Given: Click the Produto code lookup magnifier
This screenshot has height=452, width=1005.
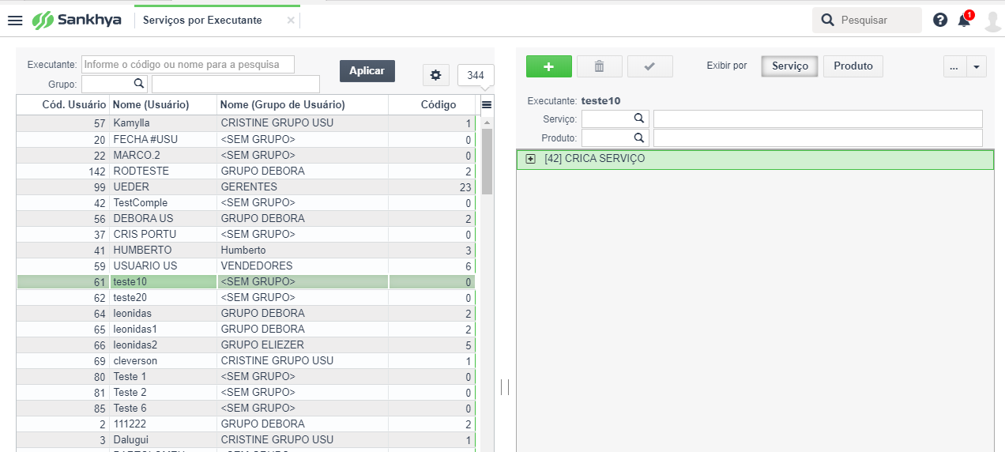Looking at the screenshot, I should click(x=638, y=137).
